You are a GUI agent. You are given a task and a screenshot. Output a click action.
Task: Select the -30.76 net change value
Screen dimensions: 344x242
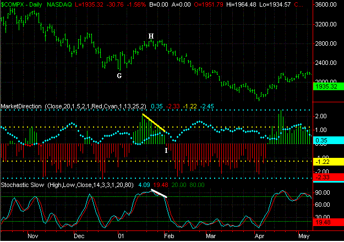tap(116, 4)
